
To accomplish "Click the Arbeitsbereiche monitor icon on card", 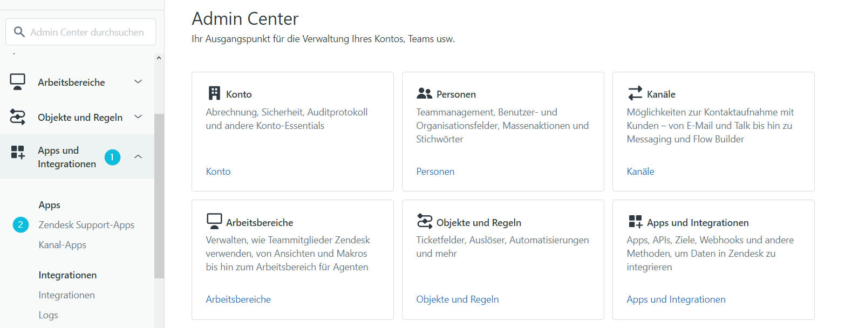I will click(x=214, y=222).
